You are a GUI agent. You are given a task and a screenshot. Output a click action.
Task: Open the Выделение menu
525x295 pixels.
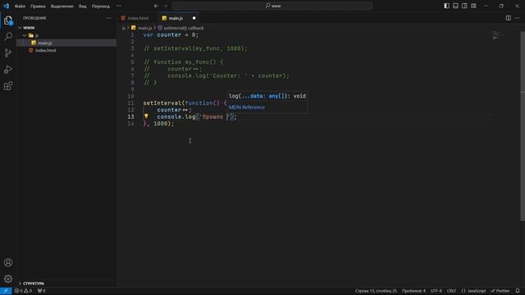(62, 6)
